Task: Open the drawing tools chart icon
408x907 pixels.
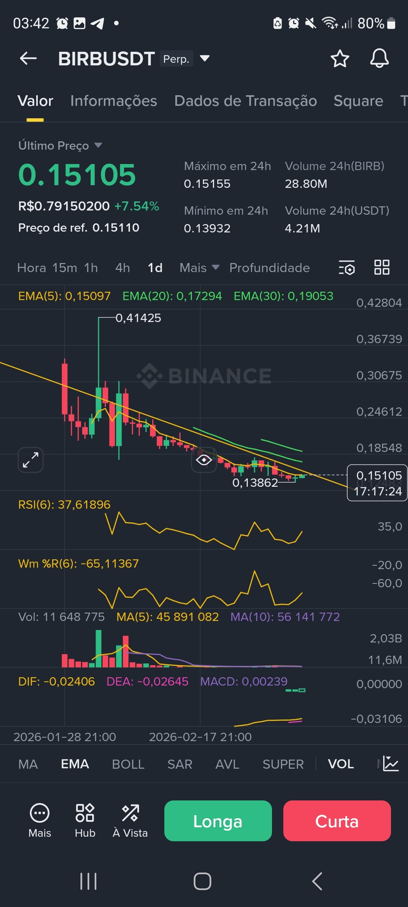Action: tap(391, 764)
